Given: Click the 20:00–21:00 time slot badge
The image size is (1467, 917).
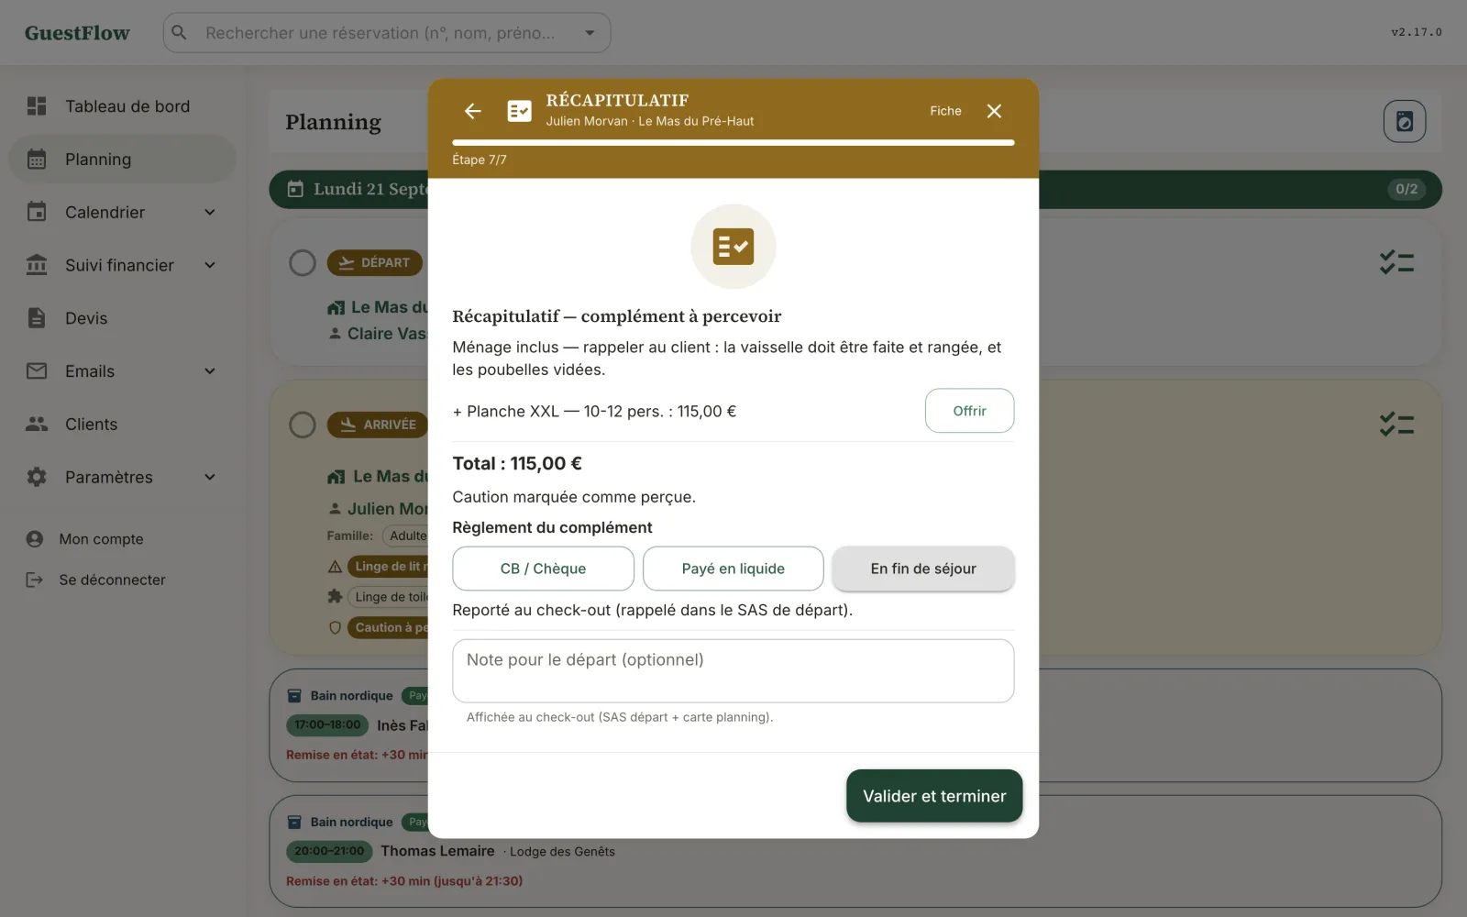Looking at the screenshot, I should tap(329, 851).
